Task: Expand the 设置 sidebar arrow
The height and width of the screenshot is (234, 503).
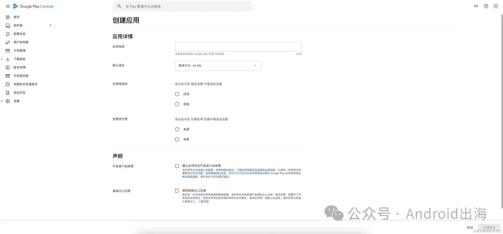Action: 2,101
